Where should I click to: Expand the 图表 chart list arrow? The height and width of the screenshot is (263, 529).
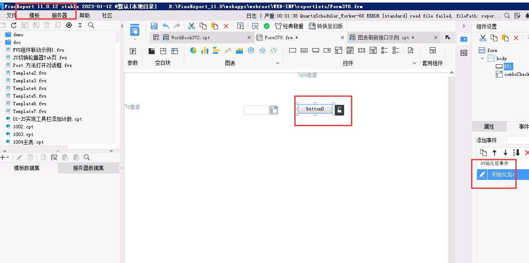click(278, 63)
